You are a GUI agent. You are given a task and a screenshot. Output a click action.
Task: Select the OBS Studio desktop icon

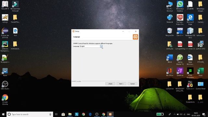pos(5,85)
